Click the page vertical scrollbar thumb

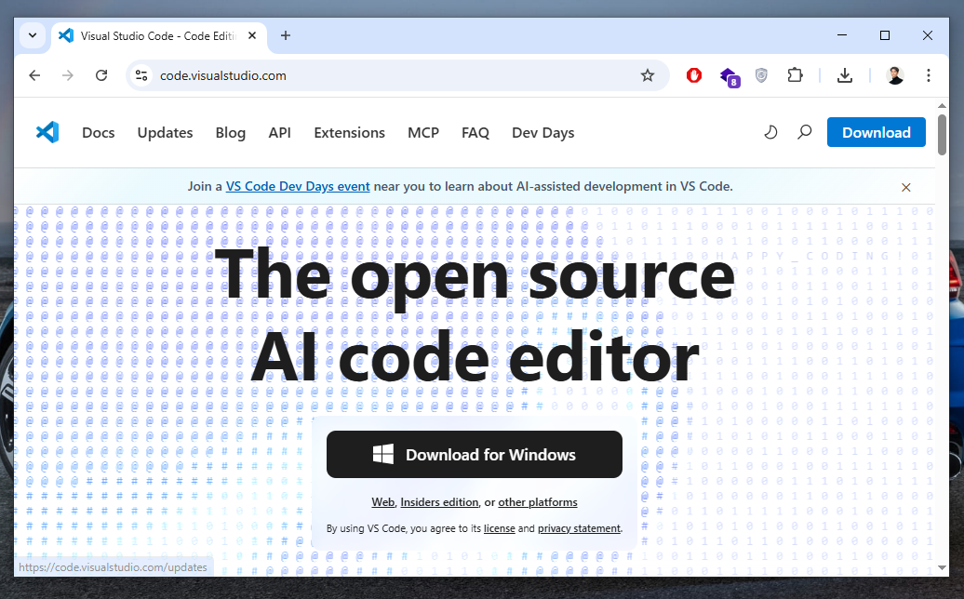(x=942, y=135)
